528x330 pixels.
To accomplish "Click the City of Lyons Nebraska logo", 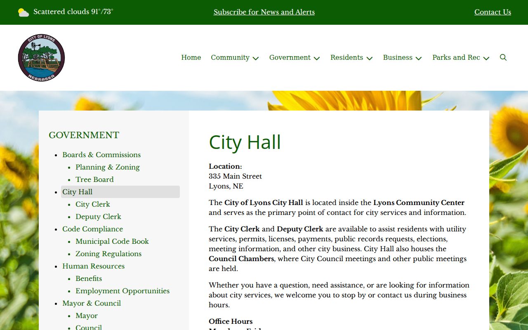I will (41, 58).
